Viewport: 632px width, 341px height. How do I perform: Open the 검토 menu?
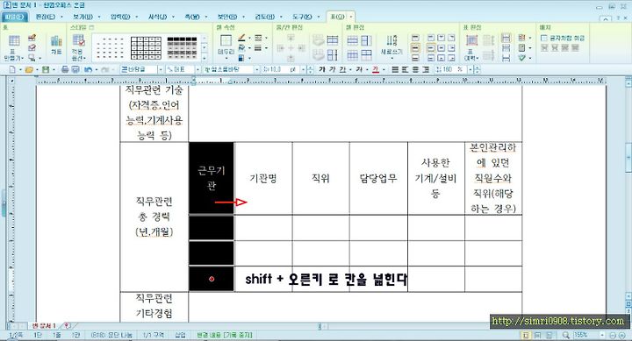(x=264, y=17)
